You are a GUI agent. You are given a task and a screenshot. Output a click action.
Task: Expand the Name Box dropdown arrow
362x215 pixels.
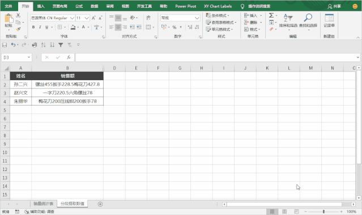pos(29,57)
